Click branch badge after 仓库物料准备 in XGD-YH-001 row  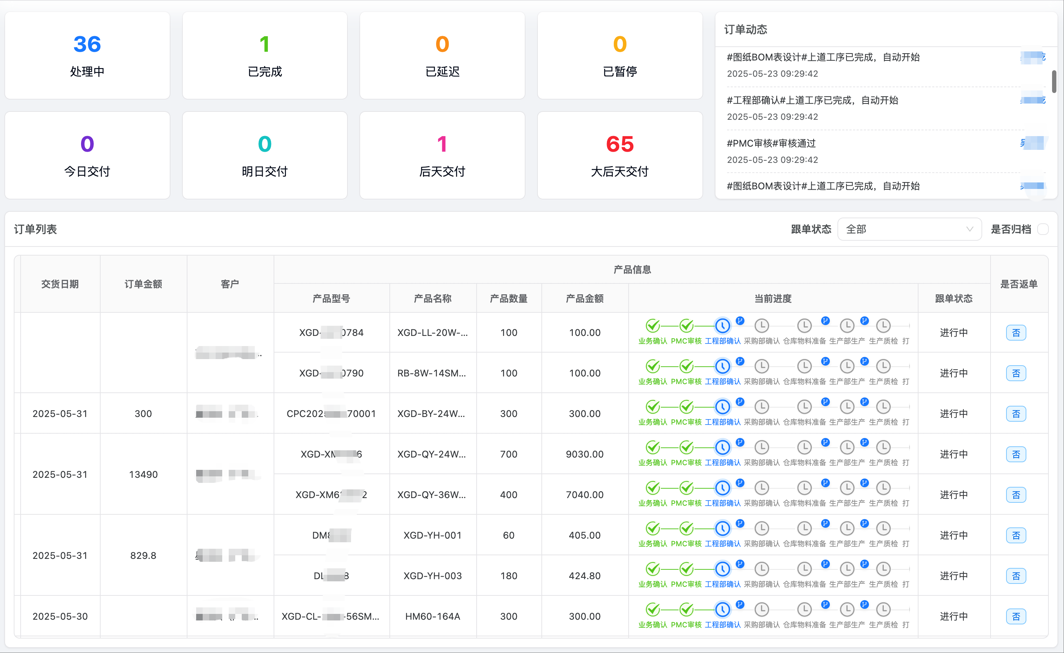point(825,523)
